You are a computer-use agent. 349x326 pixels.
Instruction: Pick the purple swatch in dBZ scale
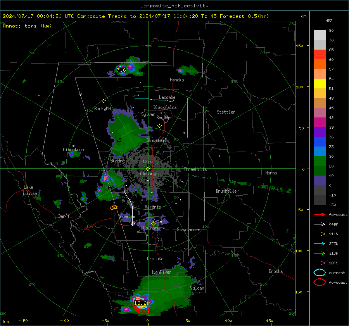coord(320,132)
